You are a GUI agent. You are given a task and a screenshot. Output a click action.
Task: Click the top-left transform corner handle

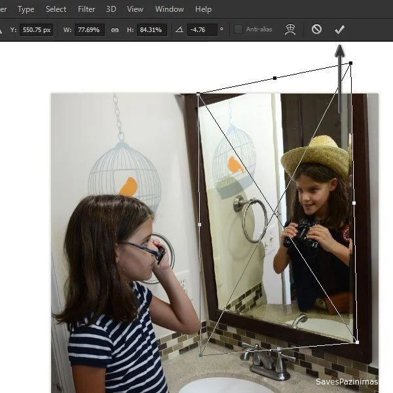point(198,94)
